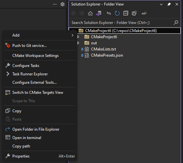This screenshot has width=183, height=163.
Task: Focus the Search Solution Explorer field
Action: [125, 23]
